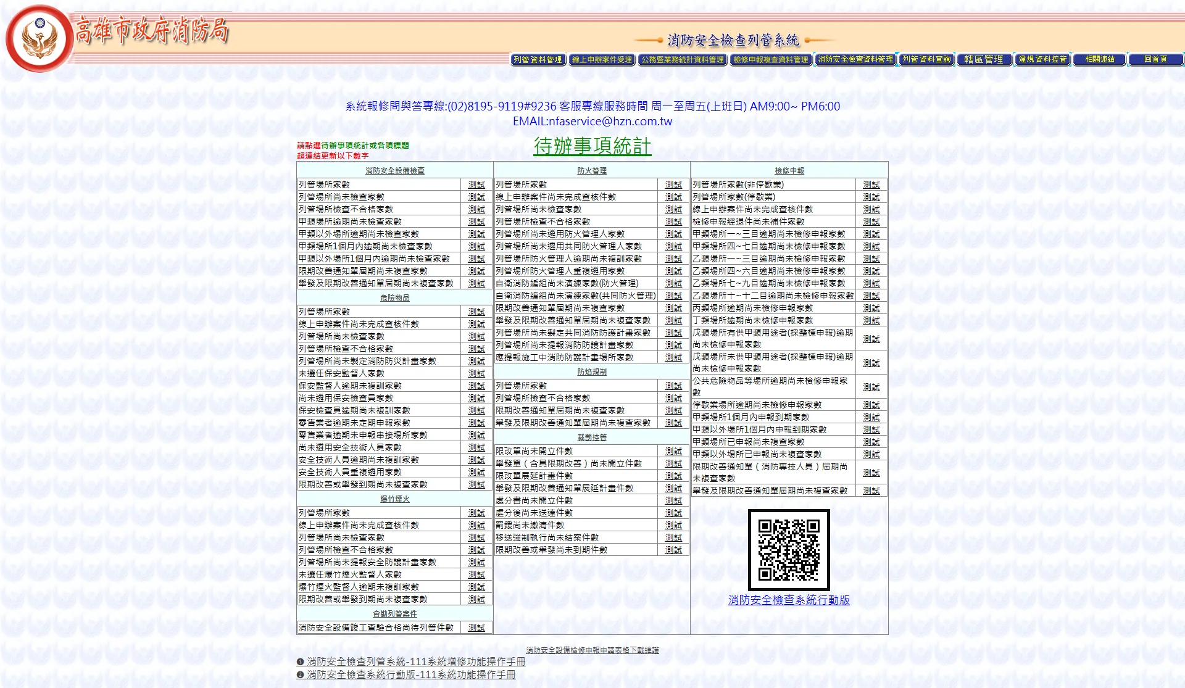Image resolution: width=1185 pixels, height=688 pixels.
Task: Click the Kaohsiung Fire Bureau emblem logo
Action: pos(39,38)
